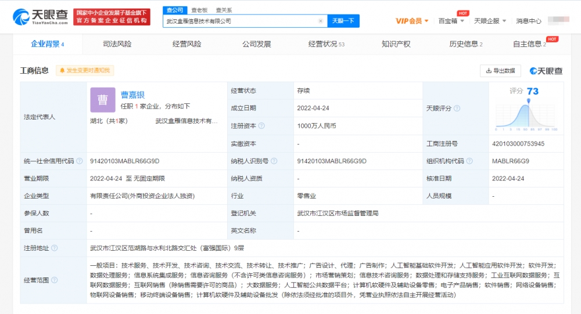The height and width of the screenshot is (314, 581).
Task: Click the help icon next to 统一社会信用代码
Action: [79, 161]
